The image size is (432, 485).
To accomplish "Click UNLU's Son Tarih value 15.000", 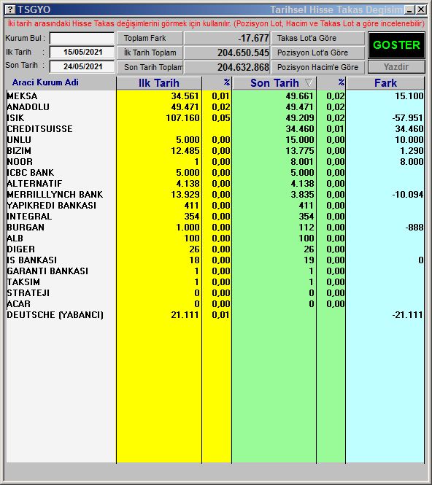I will [x=300, y=140].
